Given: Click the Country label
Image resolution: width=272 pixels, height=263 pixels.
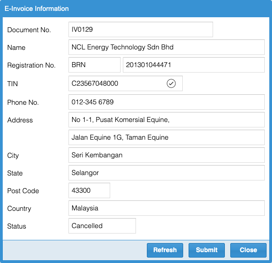Looking at the screenshot, I should coord(19,209).
